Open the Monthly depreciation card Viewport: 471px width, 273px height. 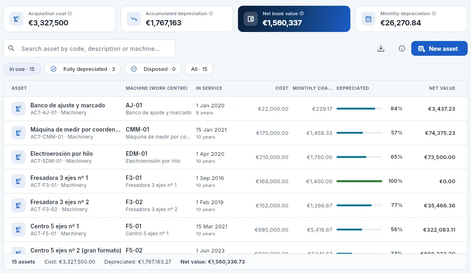pos(411,19)
